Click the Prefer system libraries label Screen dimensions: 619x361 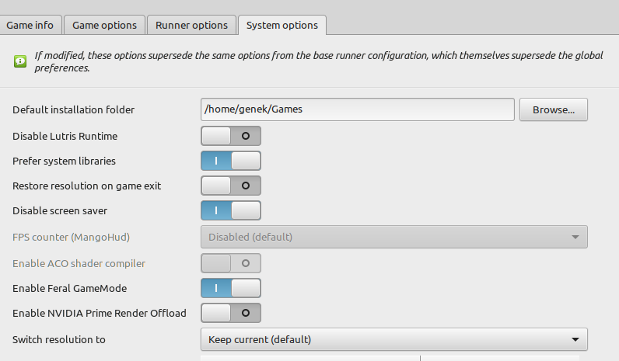(x=64, y=161)
